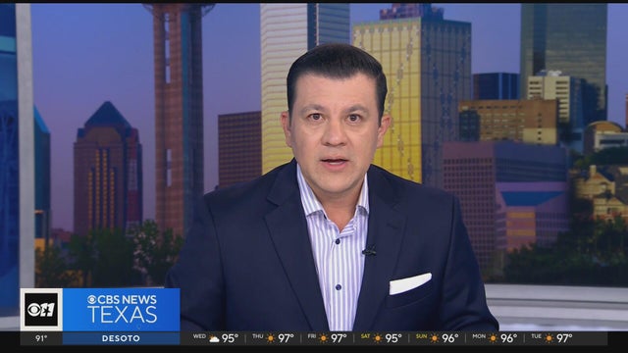Click the 91° current temperature reading
This screenshot has height=353, width=628.
[41, 338]
